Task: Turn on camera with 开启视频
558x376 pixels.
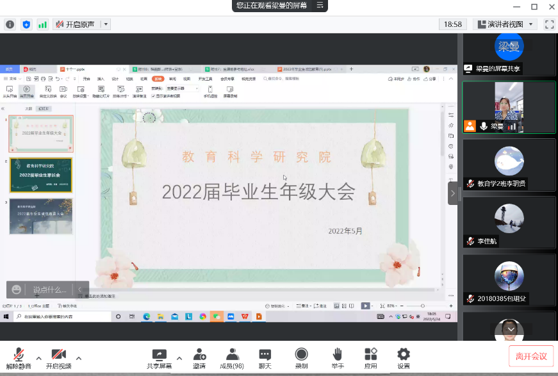Action: 58,359
